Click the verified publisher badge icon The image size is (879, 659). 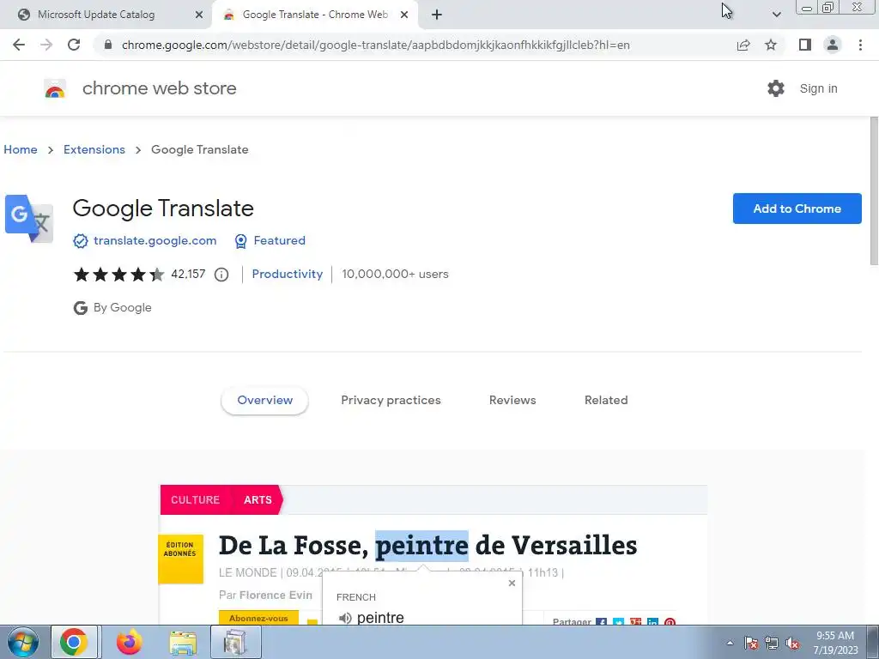tap(81, 241)
